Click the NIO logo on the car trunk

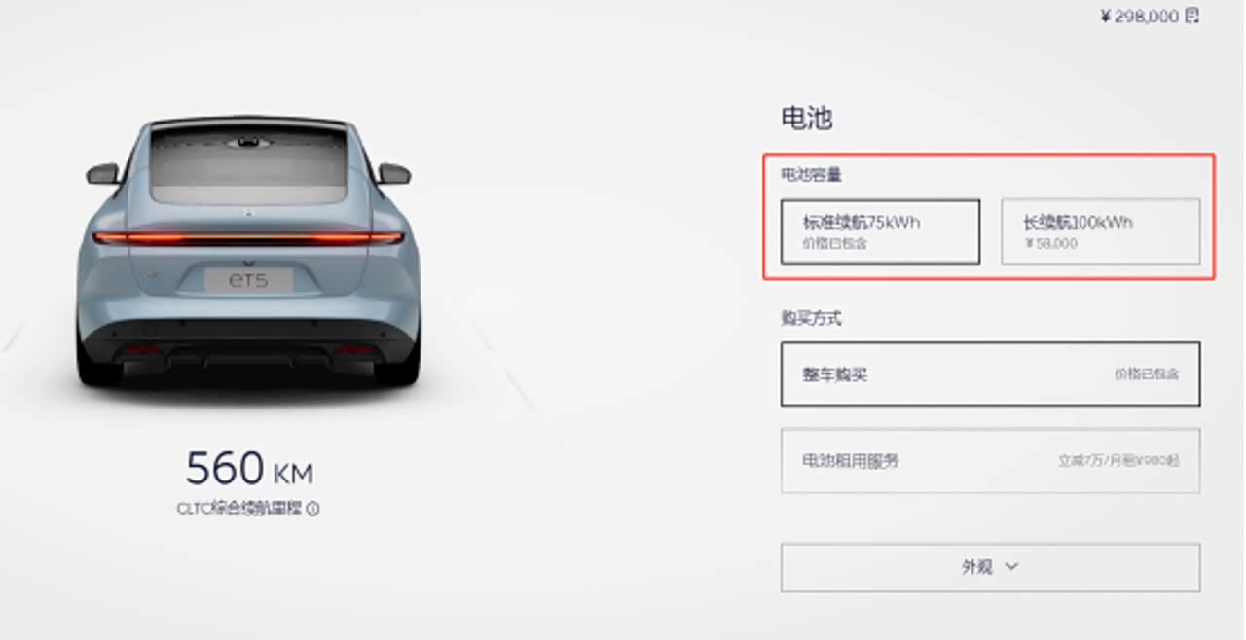pyautogui.click(x=249, y=211)
